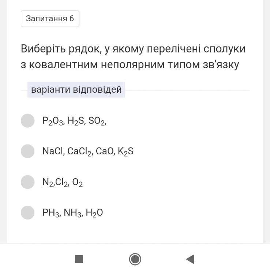Screen dimensions: 270x275
Task: Select the radio button for P₂O₃, H₂S, SO₂
Action: pos(27,121)
